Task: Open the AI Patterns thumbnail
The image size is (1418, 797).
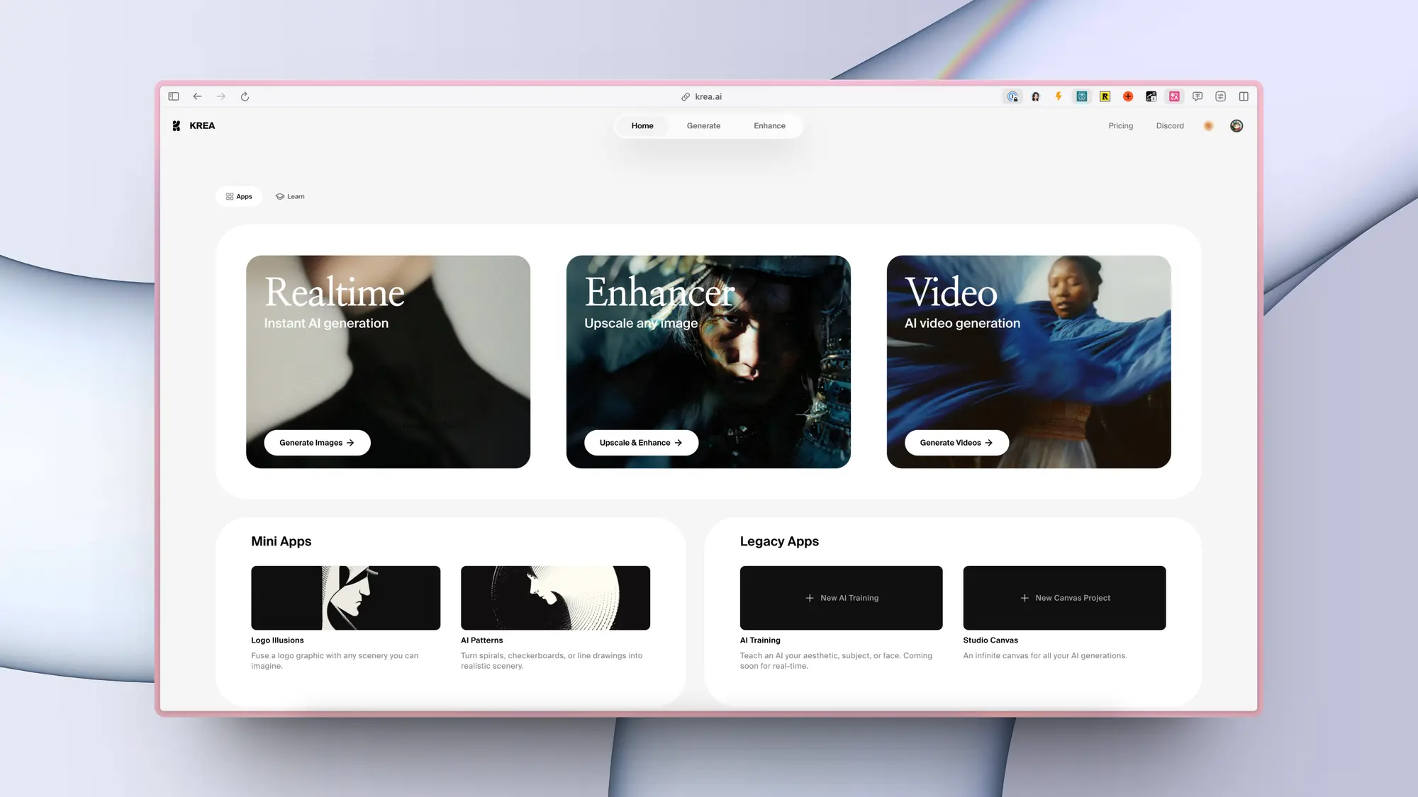Action: click(x=555, y=598)
